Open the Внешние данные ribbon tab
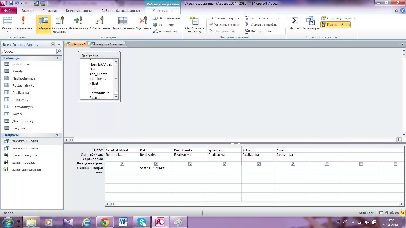This screenshot has width=406, height=228. point(80,11)
